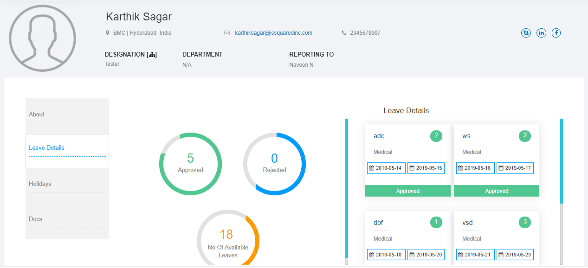Open the LinkedIn profile icon
The height and width of the screenshot is (268, 588).
[541, 33]
